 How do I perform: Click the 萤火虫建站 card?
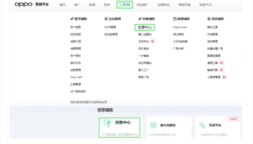pos(169,128)
